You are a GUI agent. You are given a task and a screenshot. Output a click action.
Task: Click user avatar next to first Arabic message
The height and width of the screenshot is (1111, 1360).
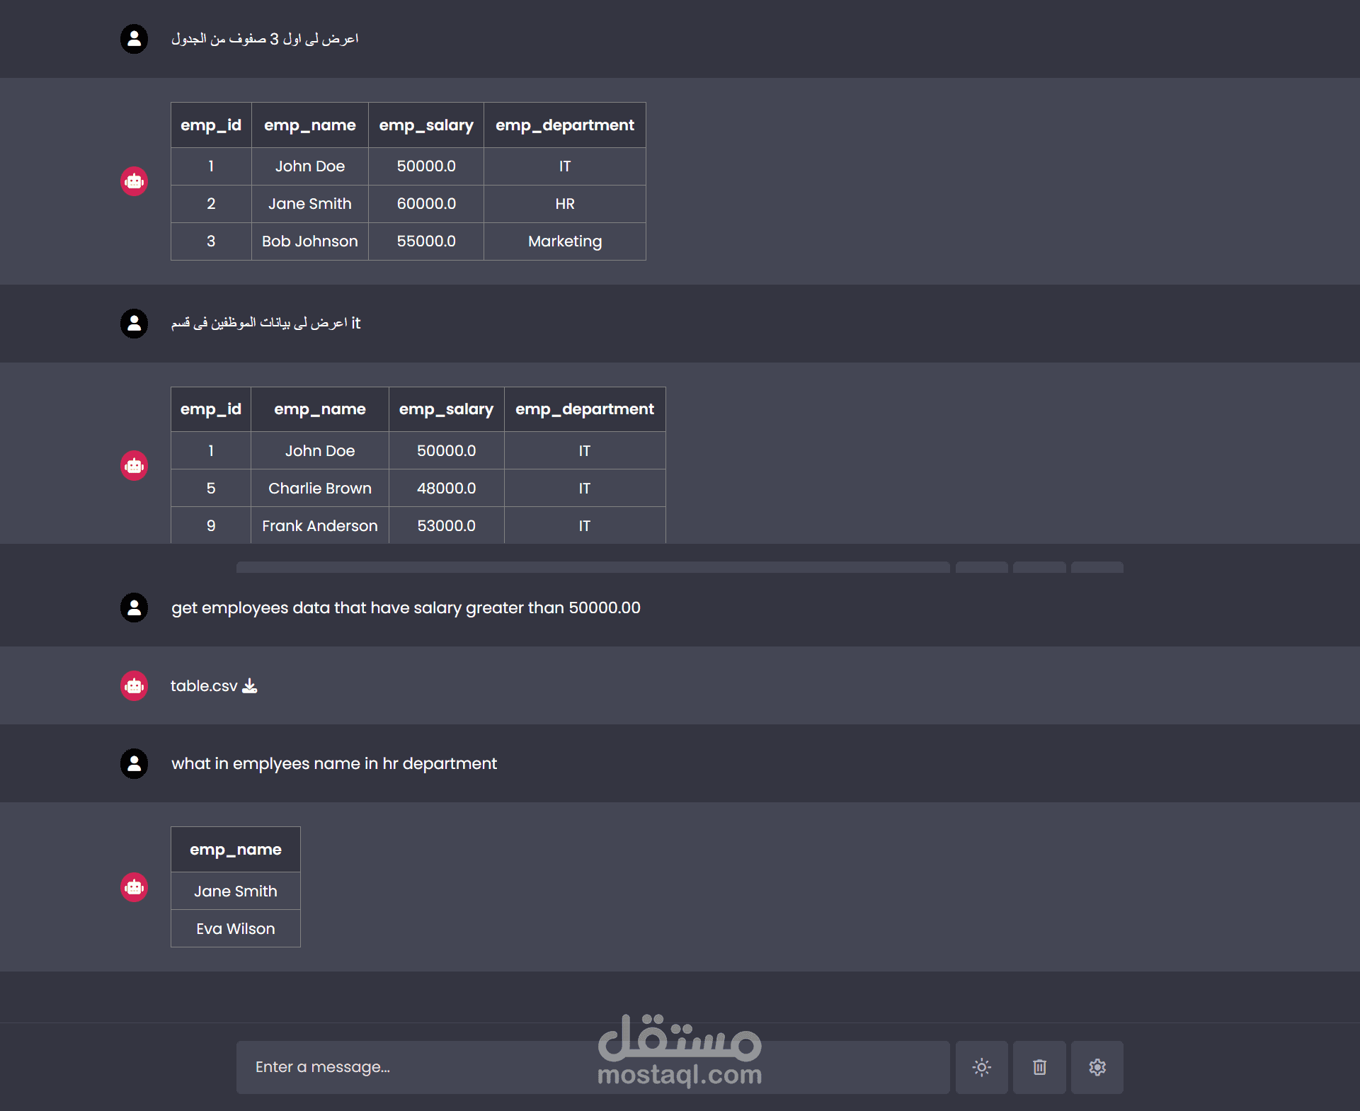point(134,39)
